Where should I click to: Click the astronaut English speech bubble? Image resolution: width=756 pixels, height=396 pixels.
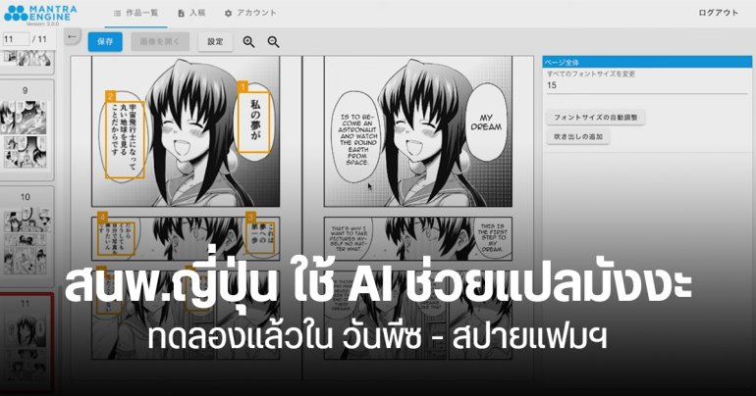point(356,139)
